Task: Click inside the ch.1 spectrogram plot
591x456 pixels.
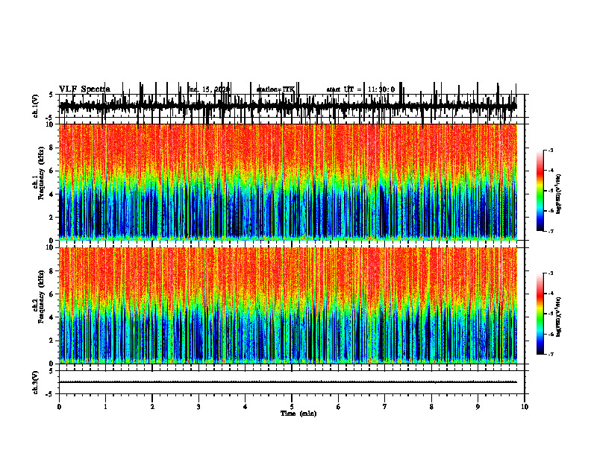Action: point(288,182)
